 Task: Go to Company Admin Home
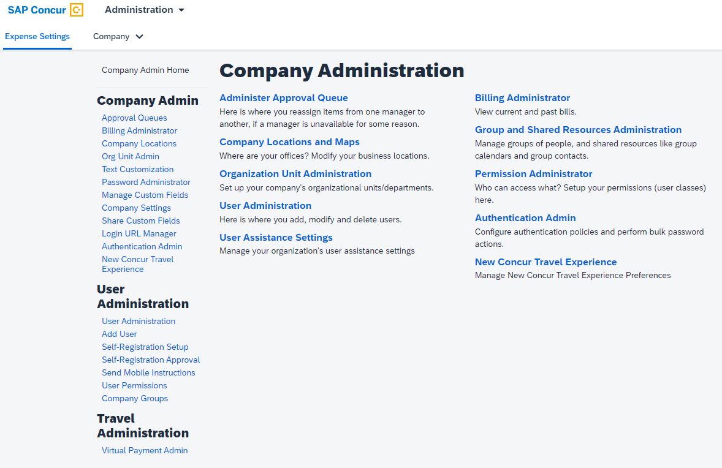coord(145,70)
